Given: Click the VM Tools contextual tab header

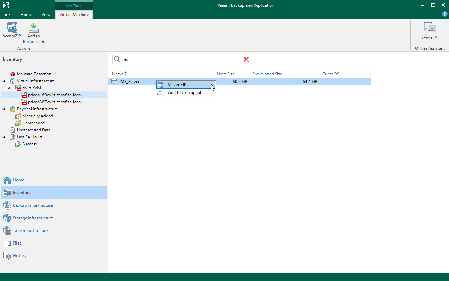Looking at the screenshot, I should tap(74, 6).
